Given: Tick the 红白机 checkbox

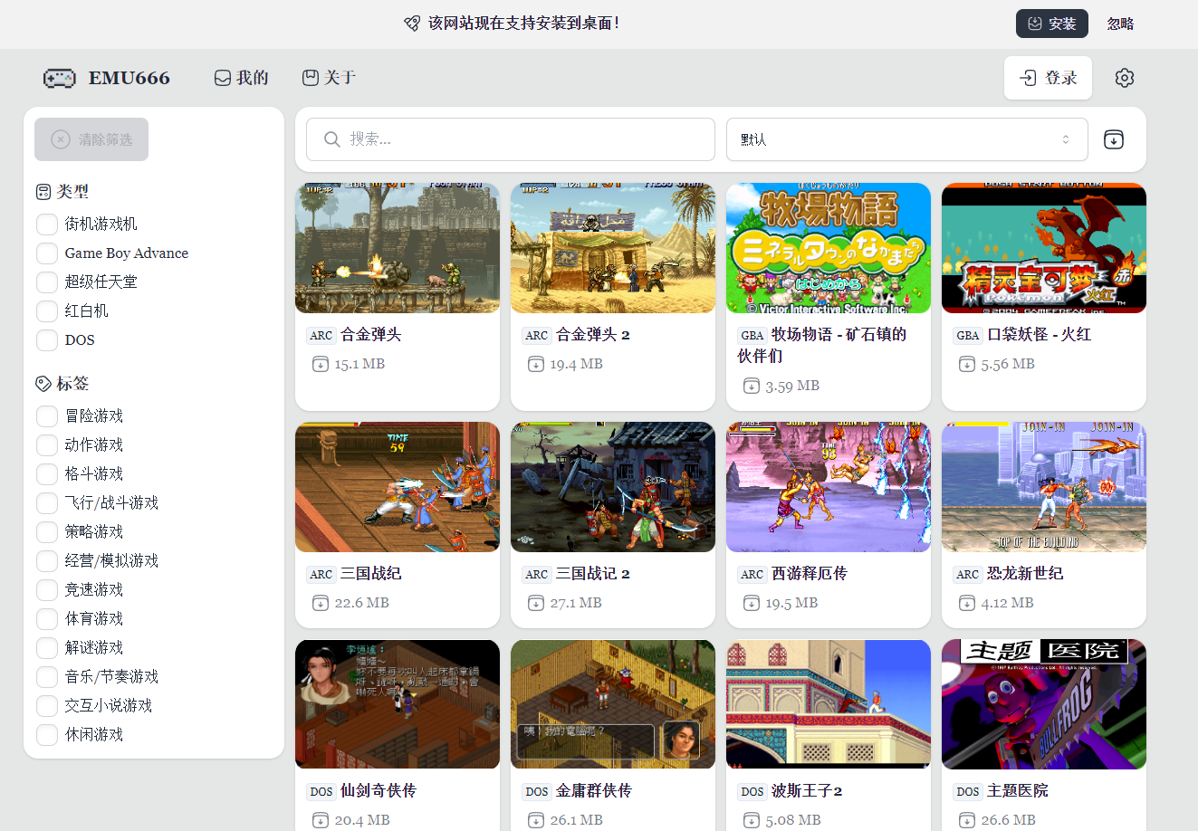Looking at the screenshot, I should tap(47, 311).
